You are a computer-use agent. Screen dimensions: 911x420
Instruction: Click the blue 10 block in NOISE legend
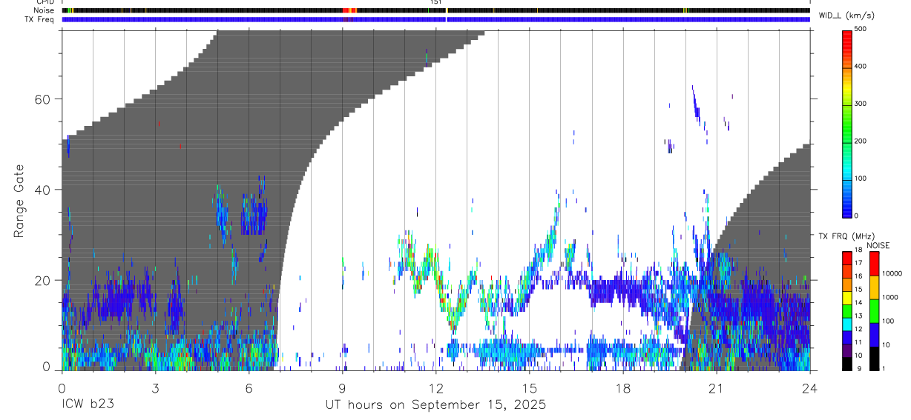coord(874,334)
